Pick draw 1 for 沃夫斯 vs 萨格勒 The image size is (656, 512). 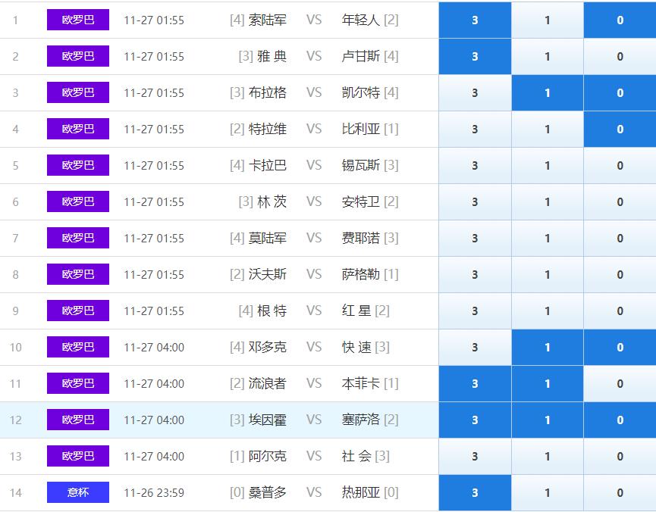548,275
